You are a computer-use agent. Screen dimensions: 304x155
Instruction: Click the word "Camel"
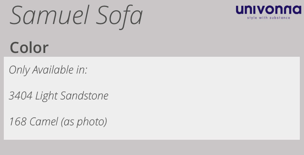43,122
